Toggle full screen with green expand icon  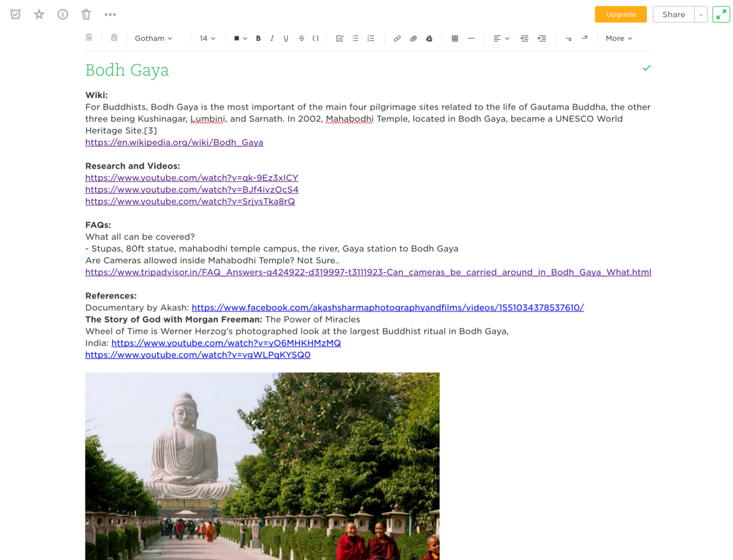(x=721, y=14)
